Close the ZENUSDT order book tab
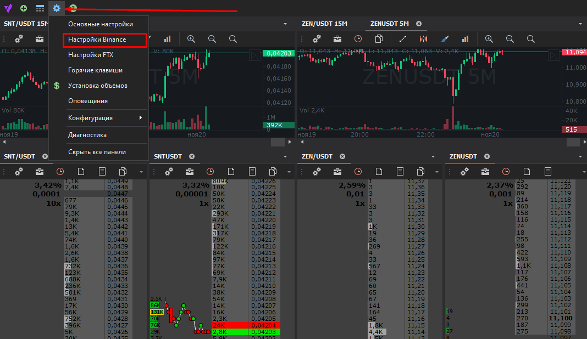 (x=487, y=156)
